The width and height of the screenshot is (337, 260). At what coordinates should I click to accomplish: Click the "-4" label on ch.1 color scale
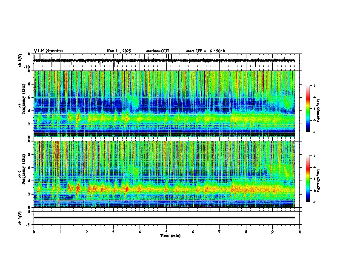[x=314, y=97]
